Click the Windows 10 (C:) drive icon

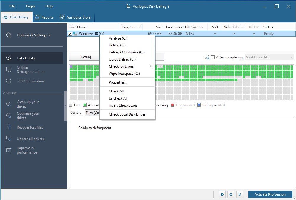[75, 34]
